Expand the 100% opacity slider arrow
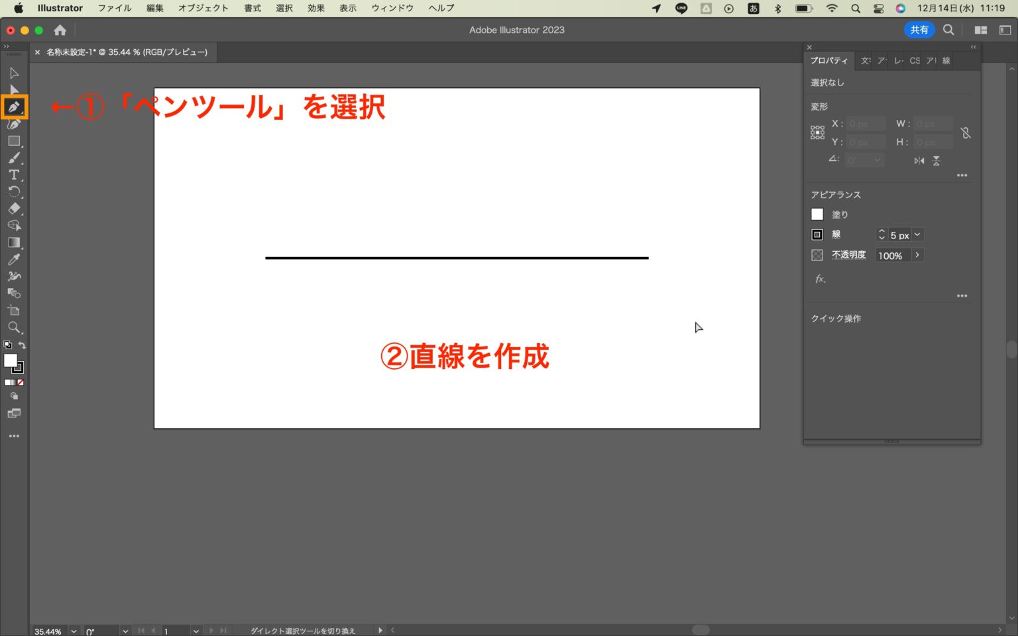Screen dimensions: 1018x636 917,255
